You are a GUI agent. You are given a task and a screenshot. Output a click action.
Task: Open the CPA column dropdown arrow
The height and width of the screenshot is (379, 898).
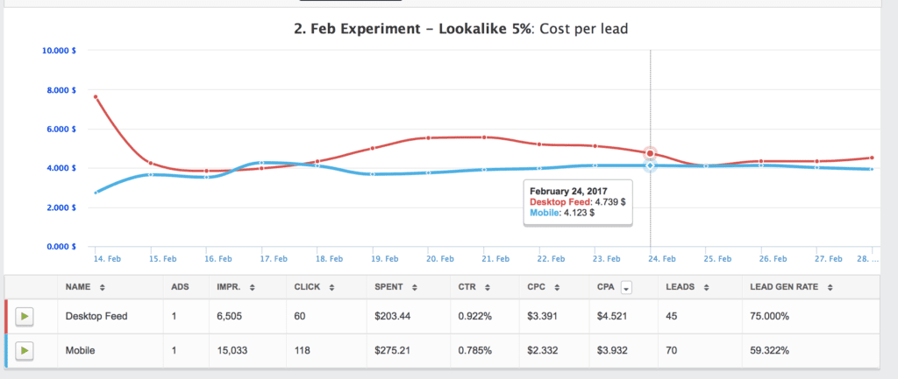pos(626,286)
